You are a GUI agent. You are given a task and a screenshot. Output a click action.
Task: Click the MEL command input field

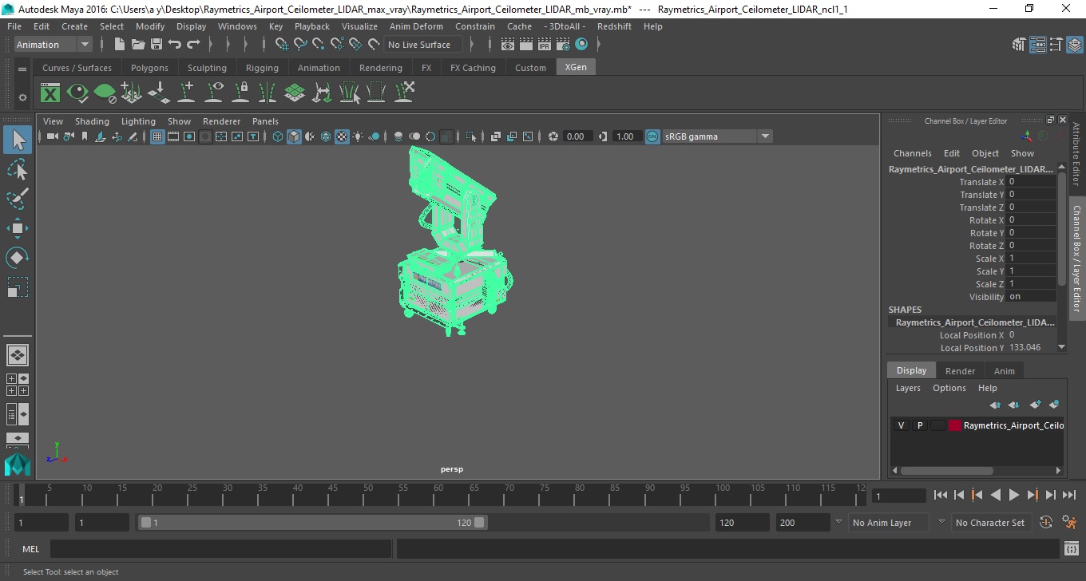220,549
